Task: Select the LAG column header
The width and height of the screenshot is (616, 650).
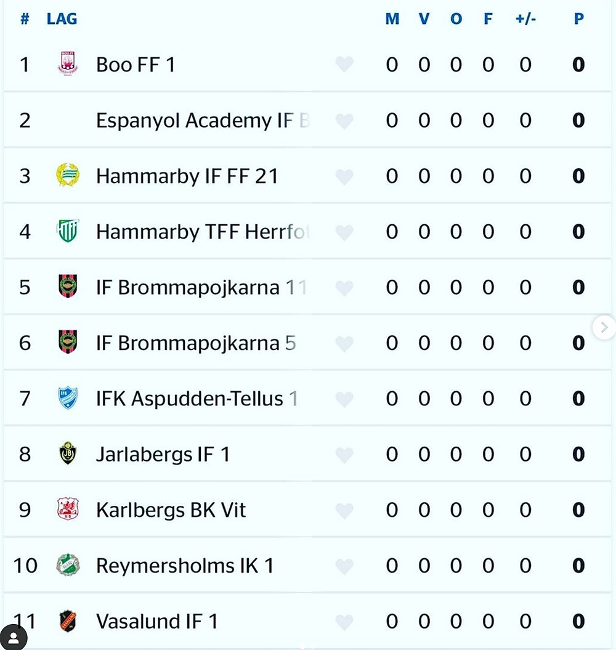Action: 62,18
